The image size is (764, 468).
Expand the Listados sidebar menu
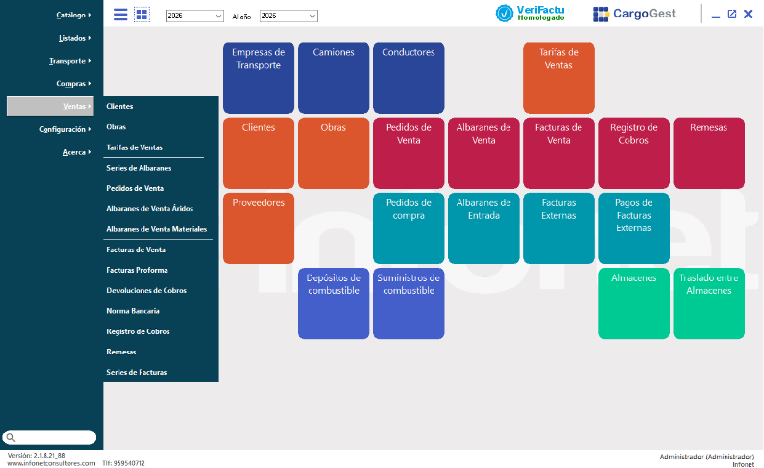74,38
